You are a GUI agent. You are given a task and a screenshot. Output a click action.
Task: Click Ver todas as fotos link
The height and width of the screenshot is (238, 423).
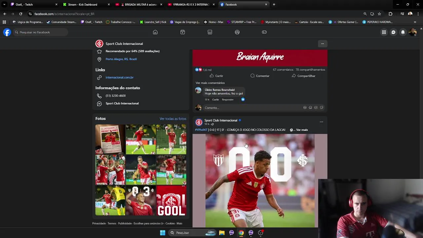point(173,119)
